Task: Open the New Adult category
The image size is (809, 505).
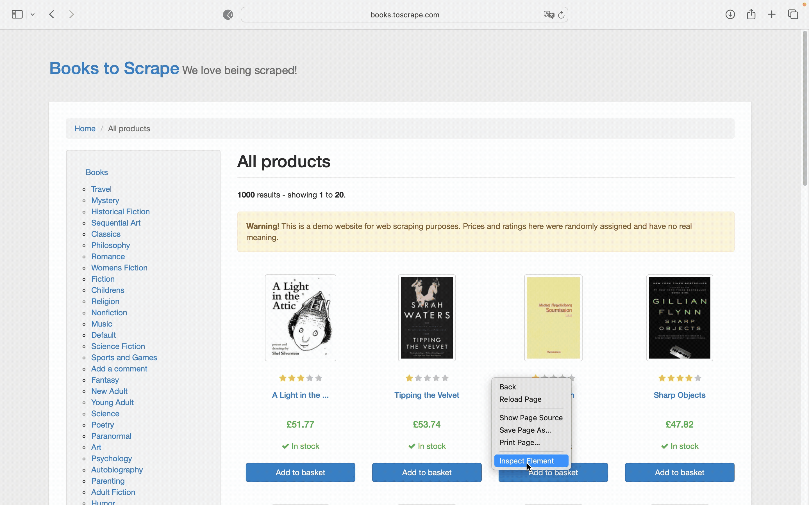Action: (109, 391)
